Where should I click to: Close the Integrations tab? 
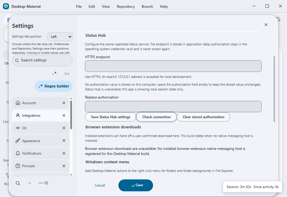coord(64,116)
